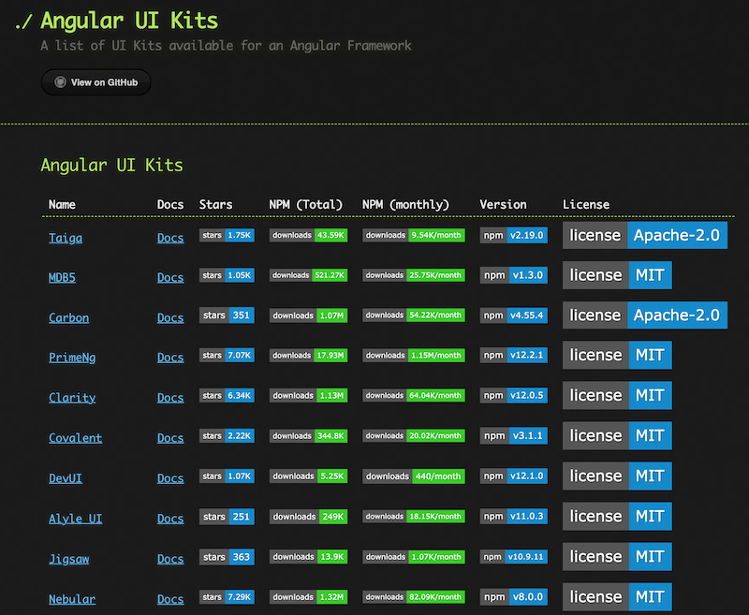Click MDB5 downloads 521.27K badge
749x615 pixels.
[308, 275]
